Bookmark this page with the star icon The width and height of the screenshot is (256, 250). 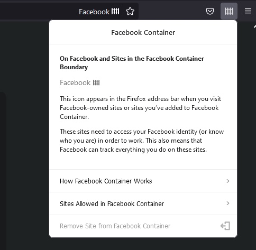coord(130,12)
